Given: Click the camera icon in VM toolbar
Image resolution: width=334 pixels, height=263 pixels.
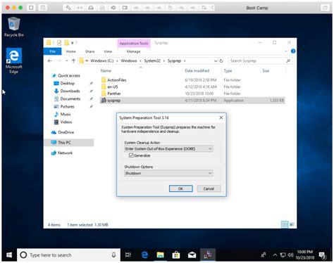Looking at the screenshot, I should 125,8.
